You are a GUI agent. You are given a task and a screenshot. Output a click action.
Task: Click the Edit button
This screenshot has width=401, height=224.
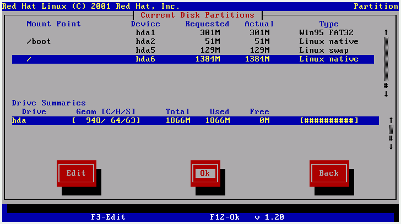coord(77,173)
